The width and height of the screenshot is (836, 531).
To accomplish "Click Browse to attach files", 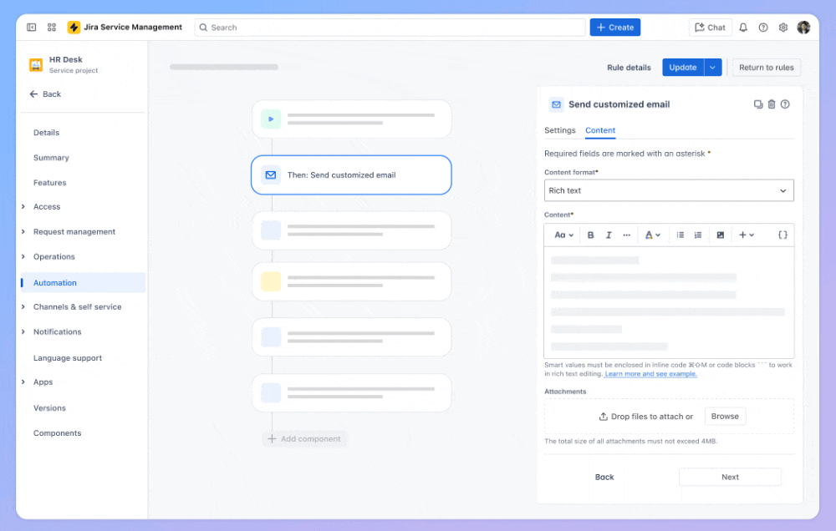I will [725, 417].
